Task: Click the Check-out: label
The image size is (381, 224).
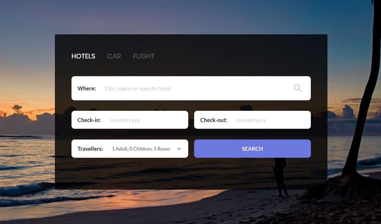Action: point(214,120)
